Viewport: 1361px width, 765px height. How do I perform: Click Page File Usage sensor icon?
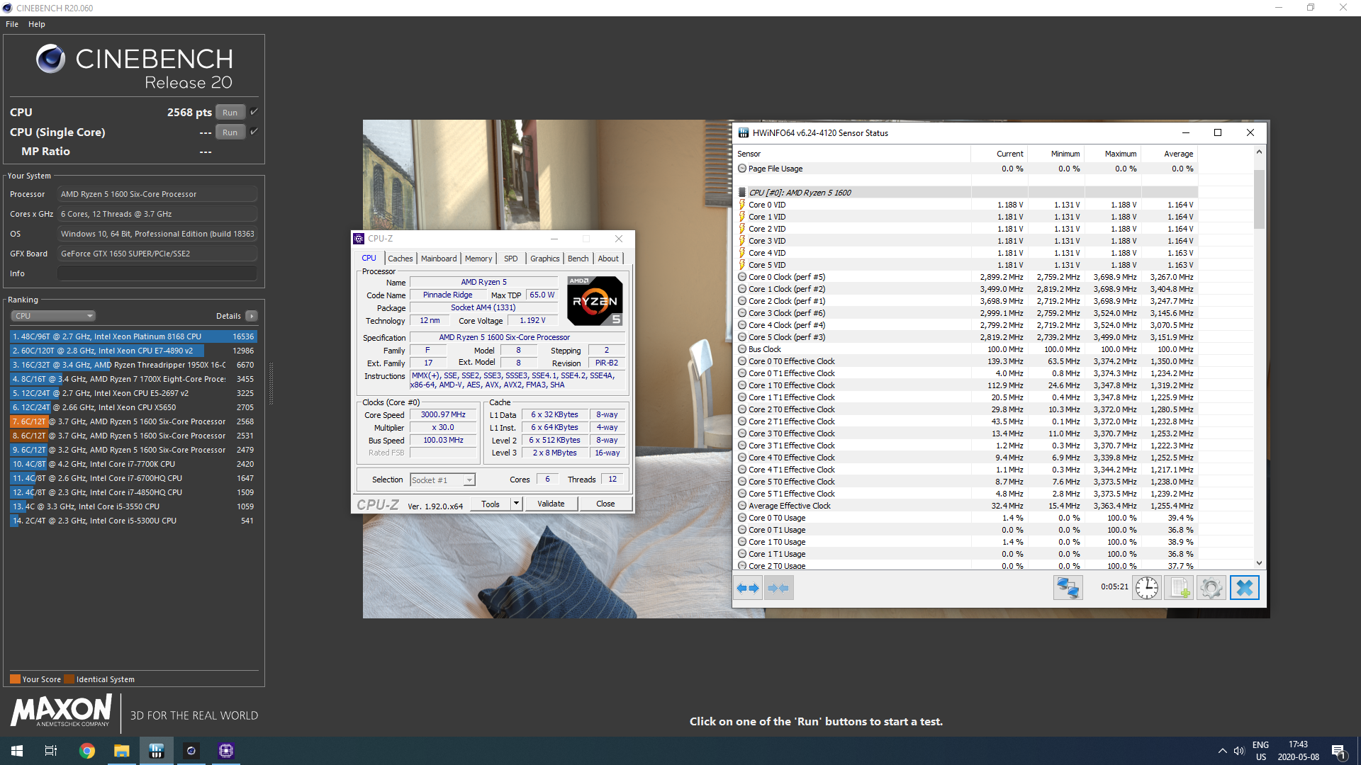(x=742, y=169)
